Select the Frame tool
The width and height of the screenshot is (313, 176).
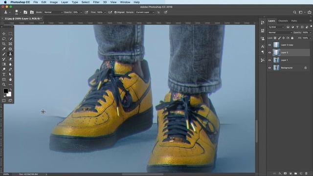tap(10, 44)
